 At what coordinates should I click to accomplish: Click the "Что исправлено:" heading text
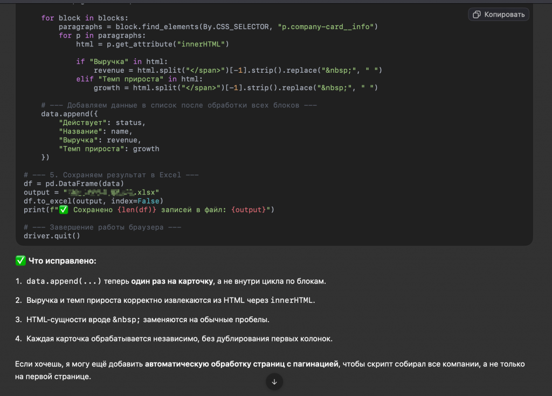[62, 261]
